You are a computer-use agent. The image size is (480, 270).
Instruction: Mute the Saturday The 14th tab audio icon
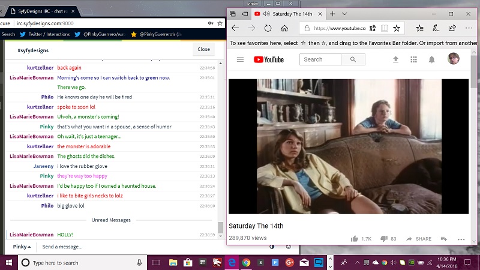click(266, 14)
